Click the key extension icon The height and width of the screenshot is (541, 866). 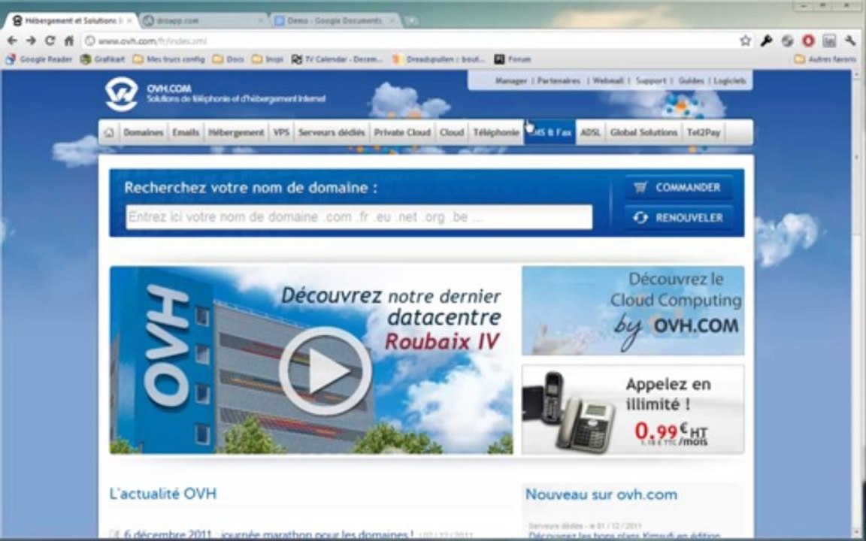766,41
